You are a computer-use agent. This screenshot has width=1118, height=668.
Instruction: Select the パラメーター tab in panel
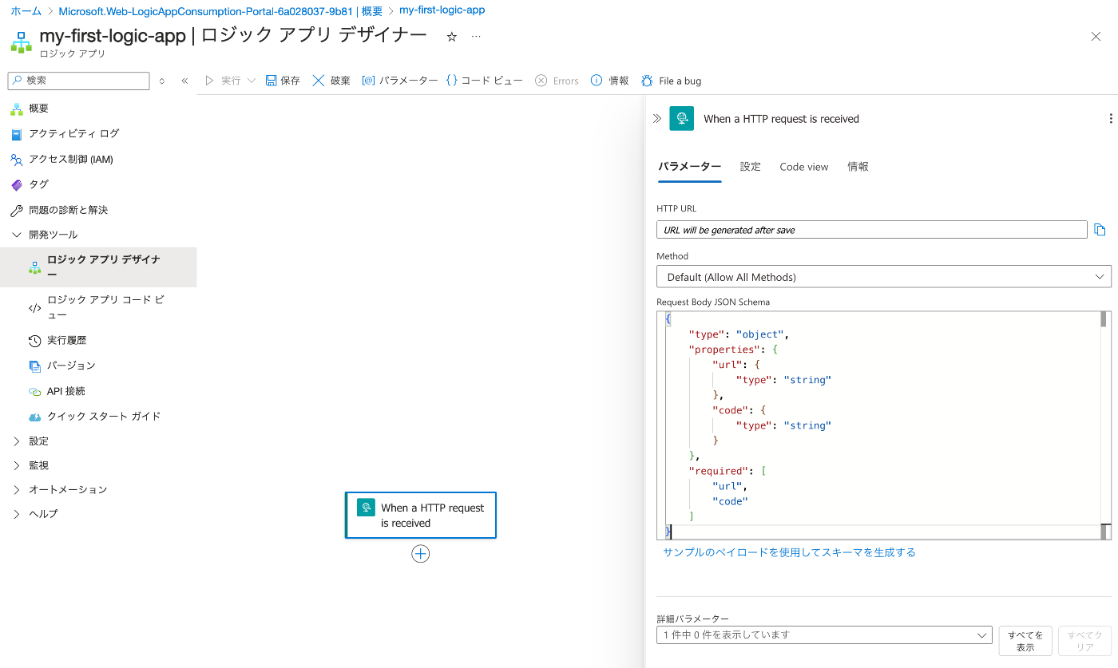tap(689, 167)
